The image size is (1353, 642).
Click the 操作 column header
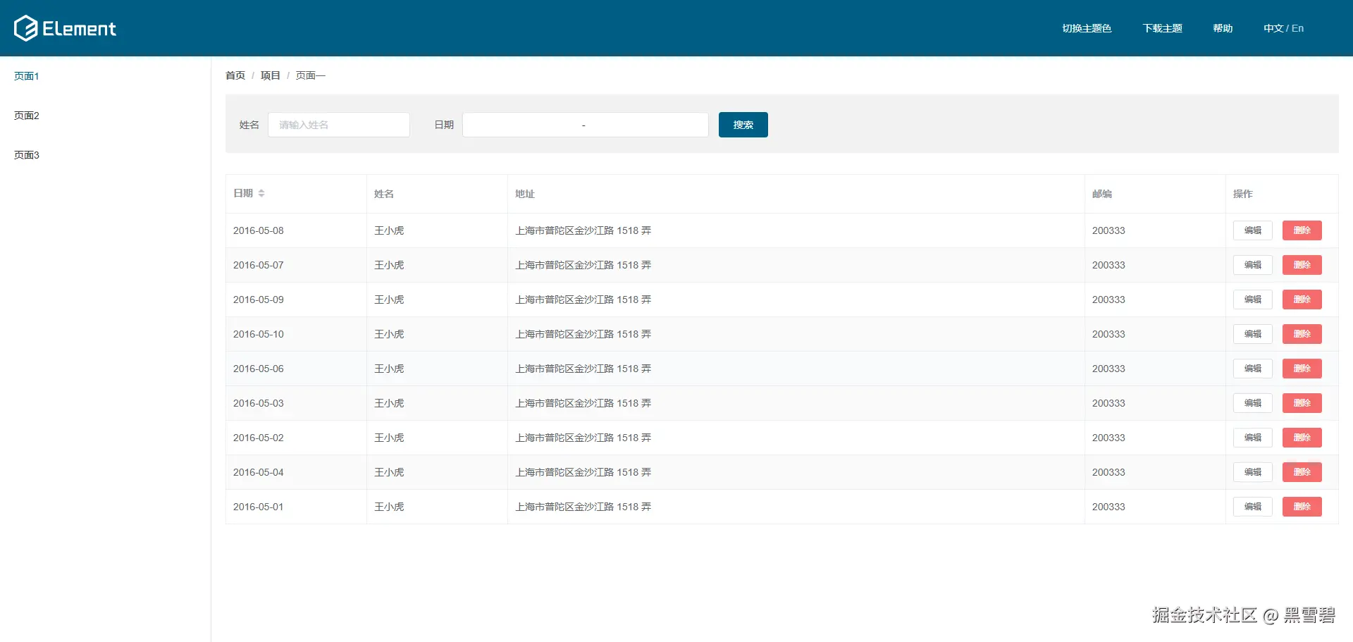(1243, 194)
